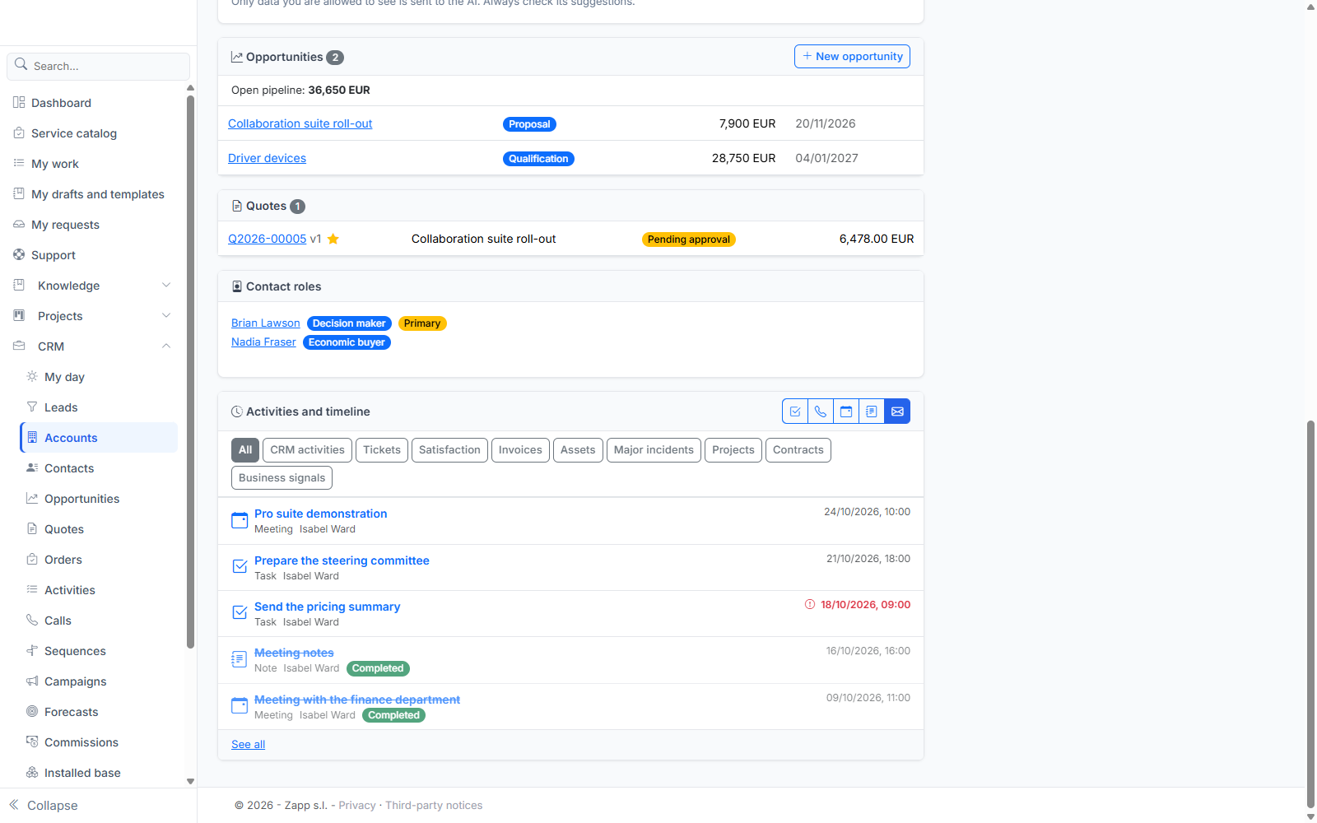The height and width of the screenshot is (823, 1317).
Task: Click the Service catalog icon
Action: click(19, 133)
